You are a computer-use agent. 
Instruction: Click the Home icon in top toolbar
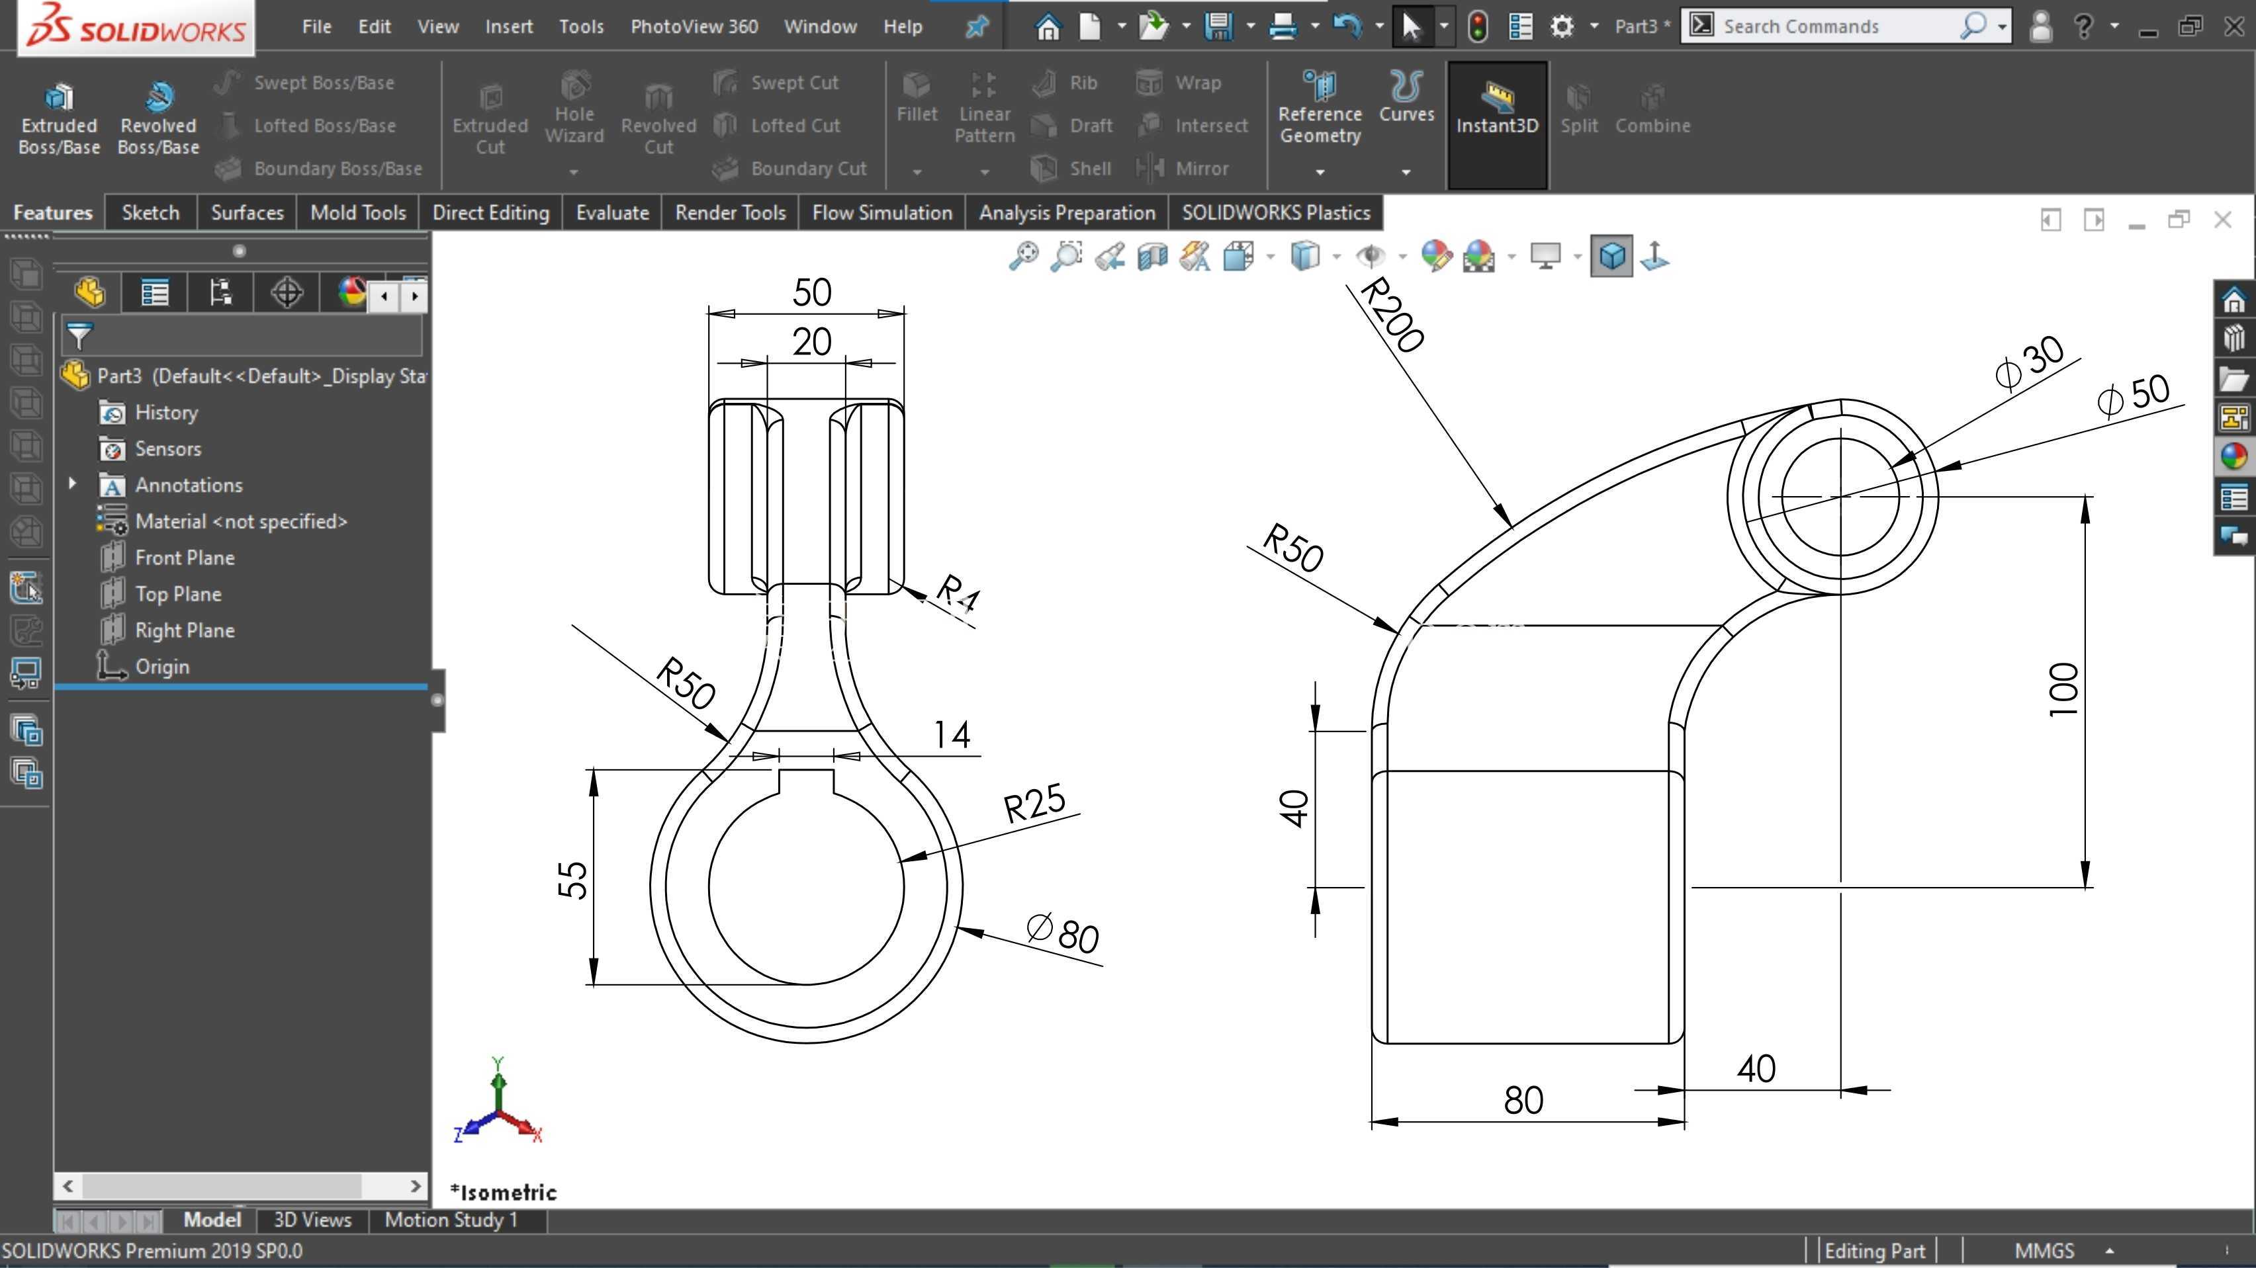click(1048, 26)
